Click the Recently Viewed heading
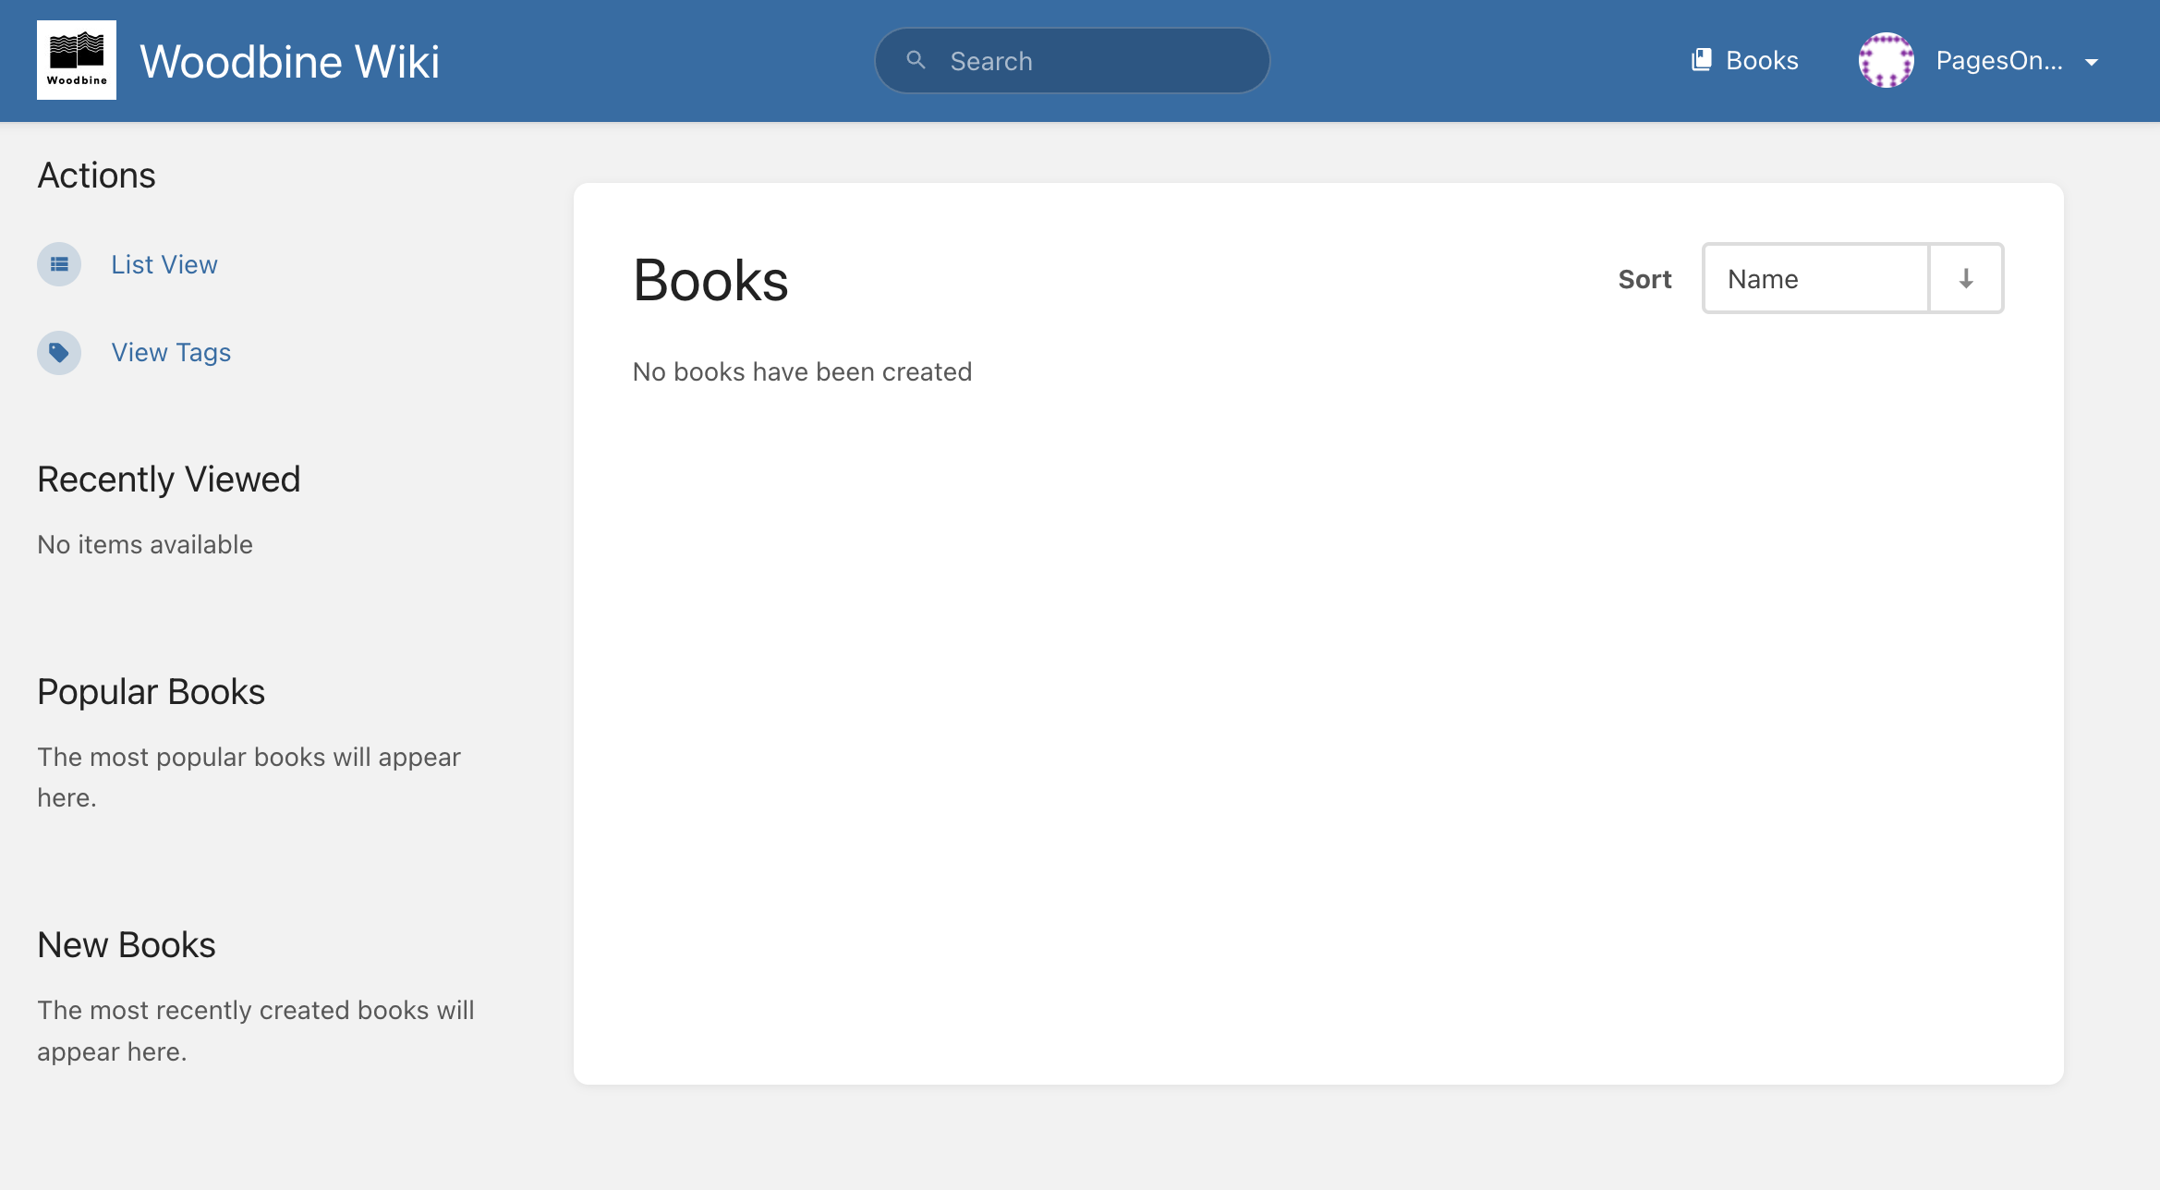Image resolution: width=2160 pixels, height=1190 pixels. [169, 479]
